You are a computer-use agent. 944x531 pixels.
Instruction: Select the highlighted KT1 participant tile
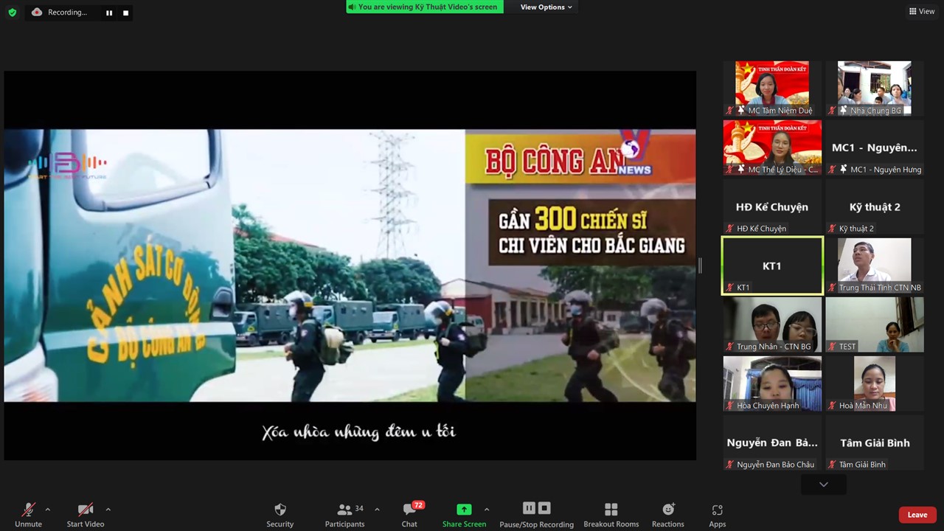click(x=772, y=265)
